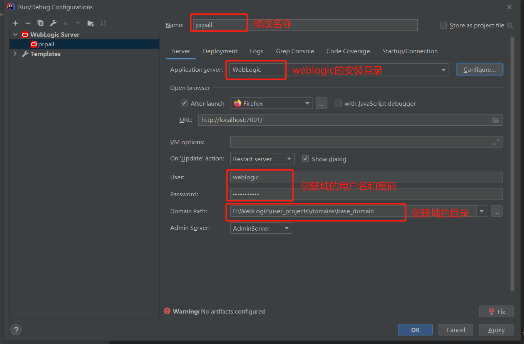Click the Cancel button
The height and width of the screenshot is (344, 524).
click(456, 330)
